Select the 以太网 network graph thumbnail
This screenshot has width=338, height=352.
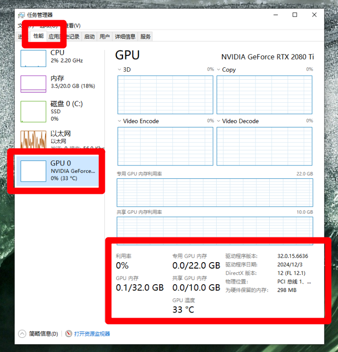pos(33,139)
